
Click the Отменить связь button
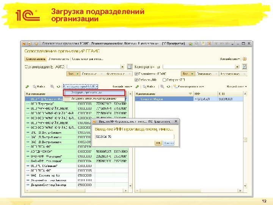coord(59,59)
